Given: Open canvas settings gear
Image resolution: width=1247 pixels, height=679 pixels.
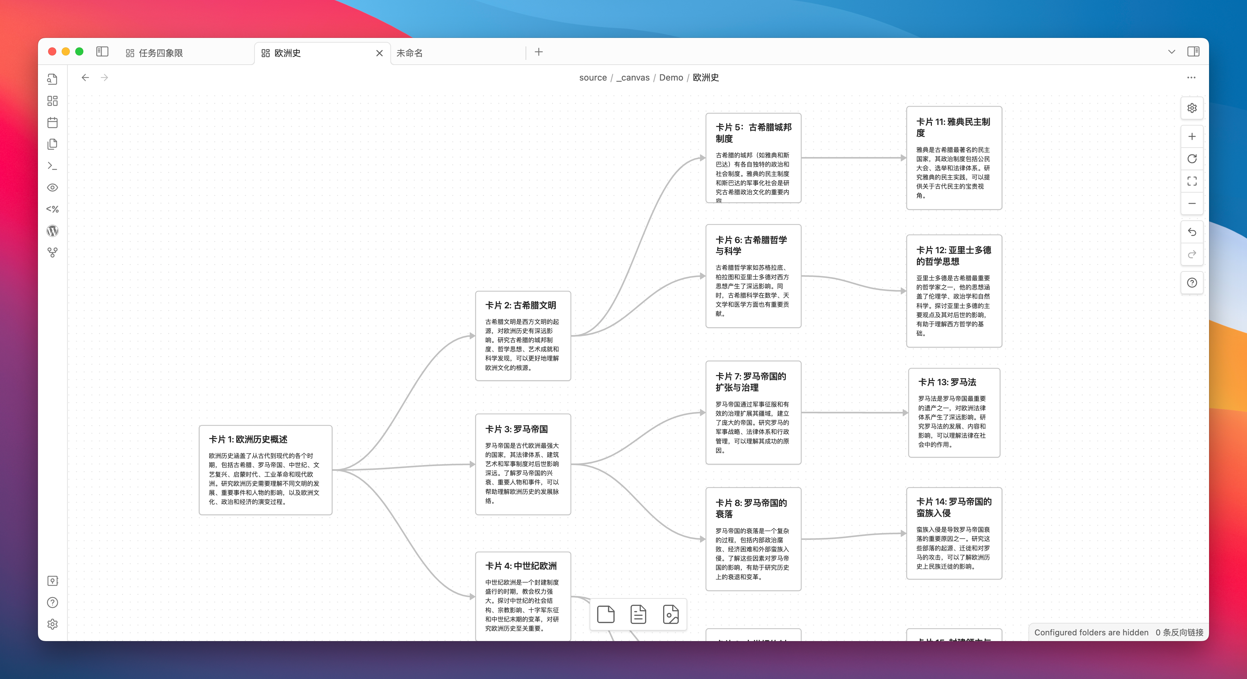Looking at the screenshot, I should point(1192,108).
